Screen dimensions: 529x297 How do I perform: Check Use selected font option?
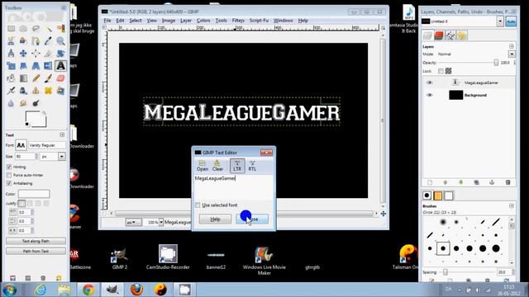coord(198,205)
